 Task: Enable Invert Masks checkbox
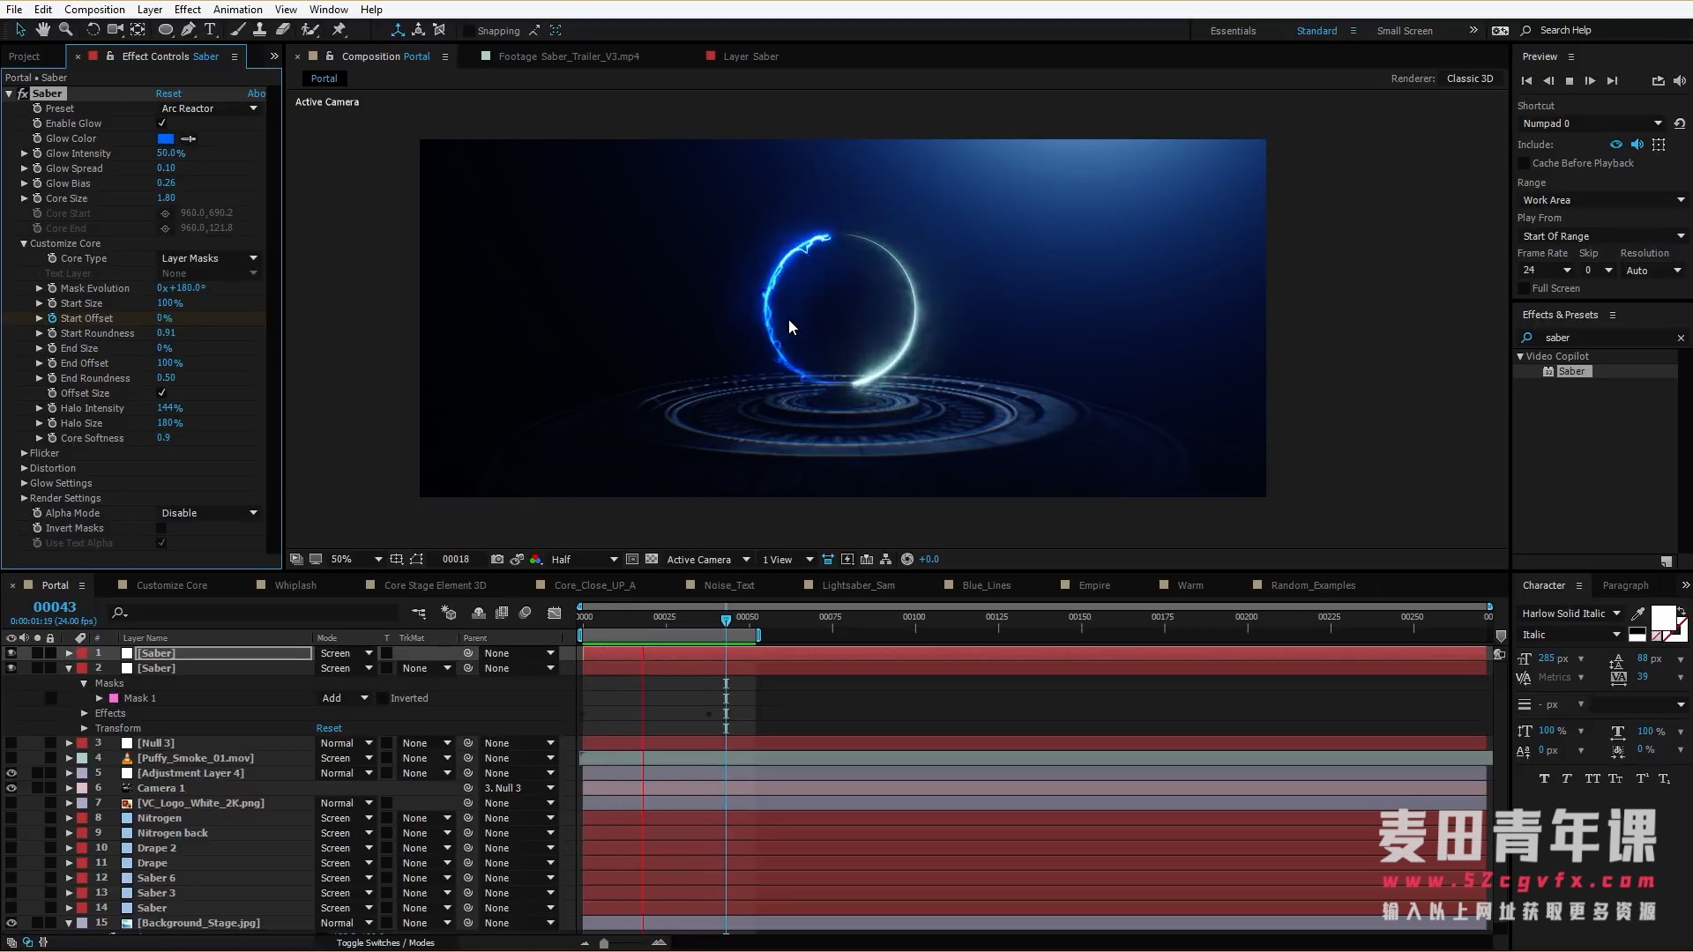click(161, 528)
